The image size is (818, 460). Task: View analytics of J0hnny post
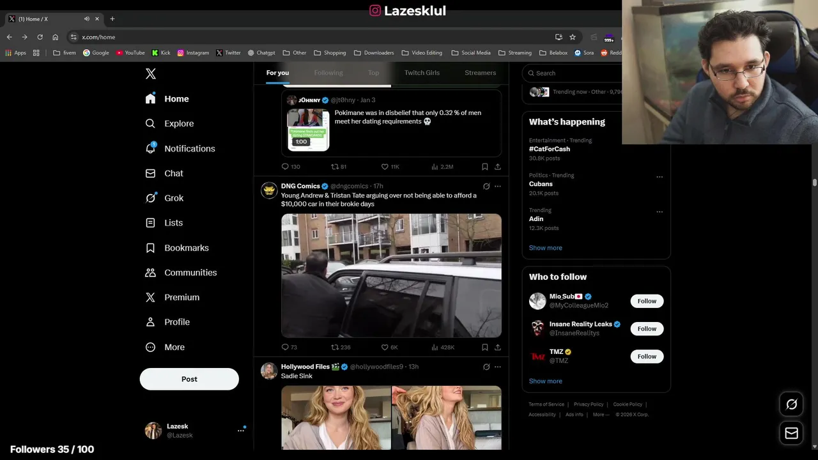click(442, 167)
